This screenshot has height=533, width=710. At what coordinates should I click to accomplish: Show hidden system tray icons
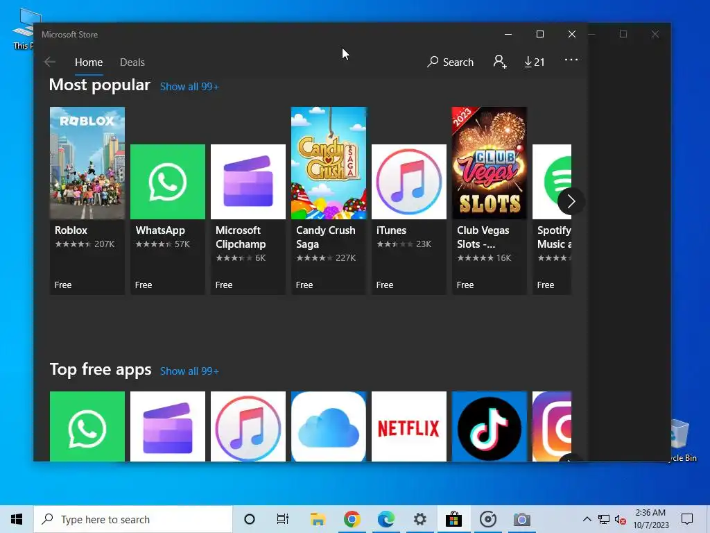587,519
